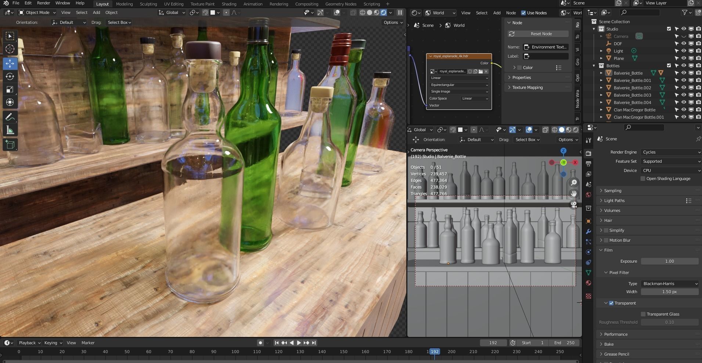702x363 pixels.
Task: Click the pan hand gizmo in camera viewport
Action: pos(574,194)
